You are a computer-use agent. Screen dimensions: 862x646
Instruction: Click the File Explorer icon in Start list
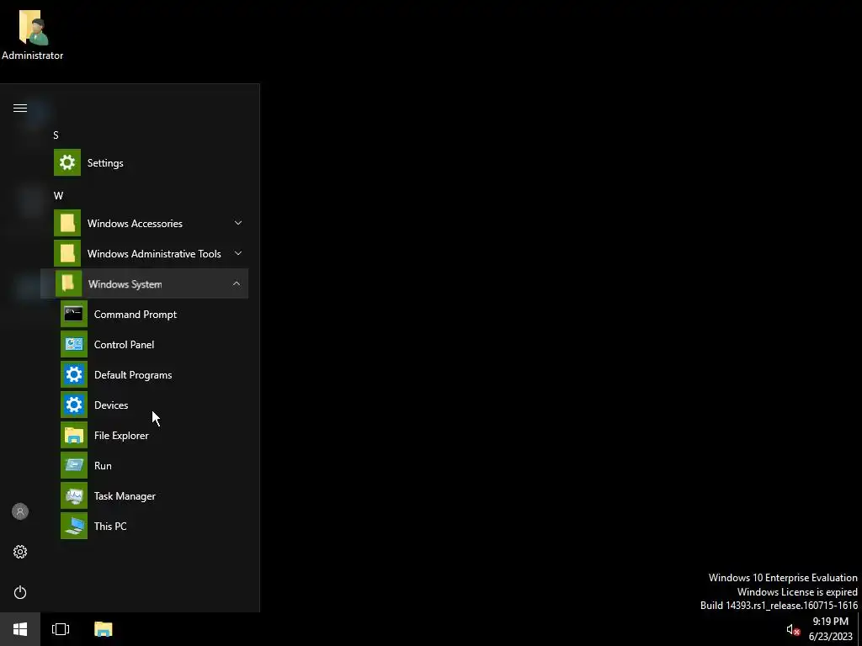[74, 435]
